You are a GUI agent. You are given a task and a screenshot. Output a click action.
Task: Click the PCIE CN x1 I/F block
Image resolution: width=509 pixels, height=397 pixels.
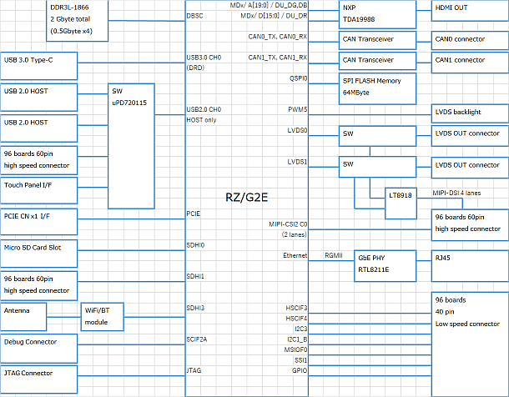pos(40,217)
